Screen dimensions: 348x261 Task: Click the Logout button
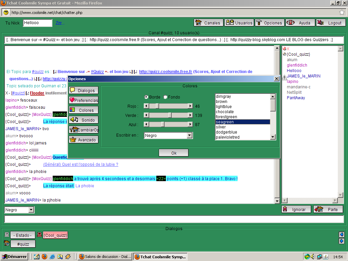(x=331, y=23)
